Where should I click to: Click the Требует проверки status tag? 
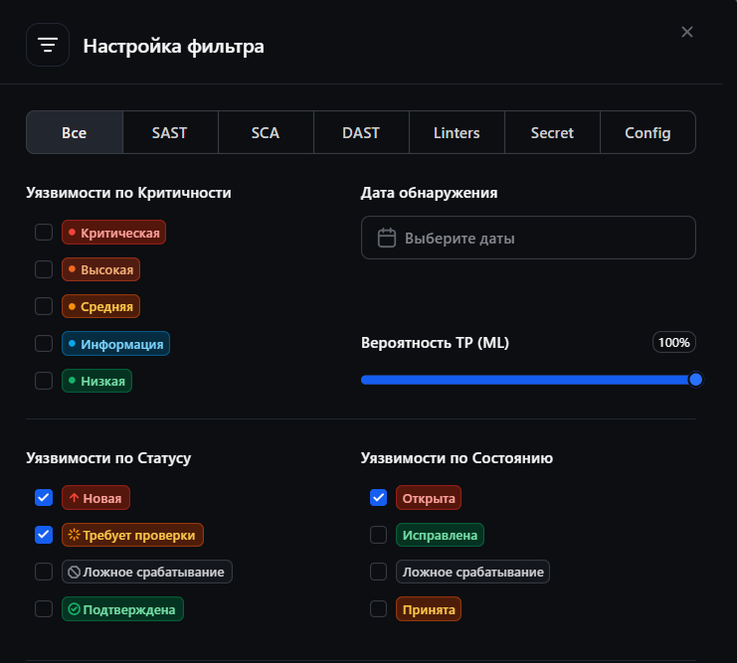pyautogui.click(x=132, y=535)
